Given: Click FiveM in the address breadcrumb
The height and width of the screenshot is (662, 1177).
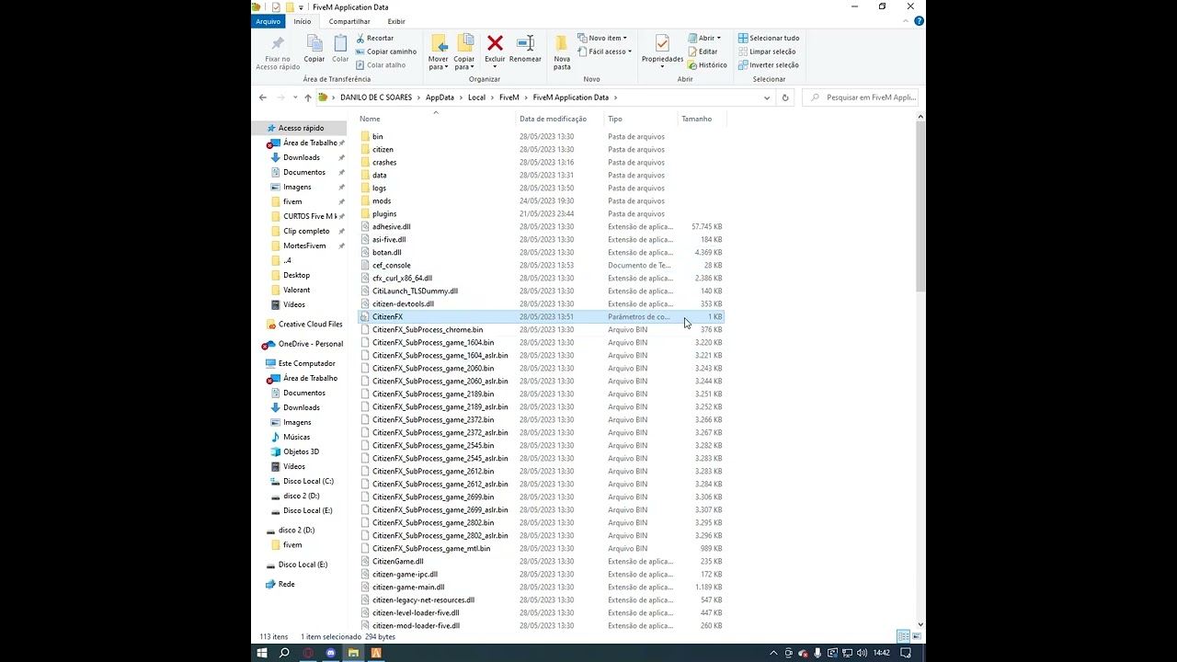Looking at the screenshot, I should click(x=509, y=97).
